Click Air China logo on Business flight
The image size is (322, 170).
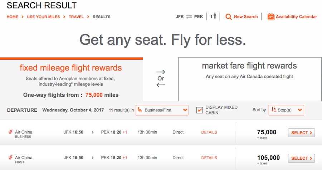coord(10,132)
